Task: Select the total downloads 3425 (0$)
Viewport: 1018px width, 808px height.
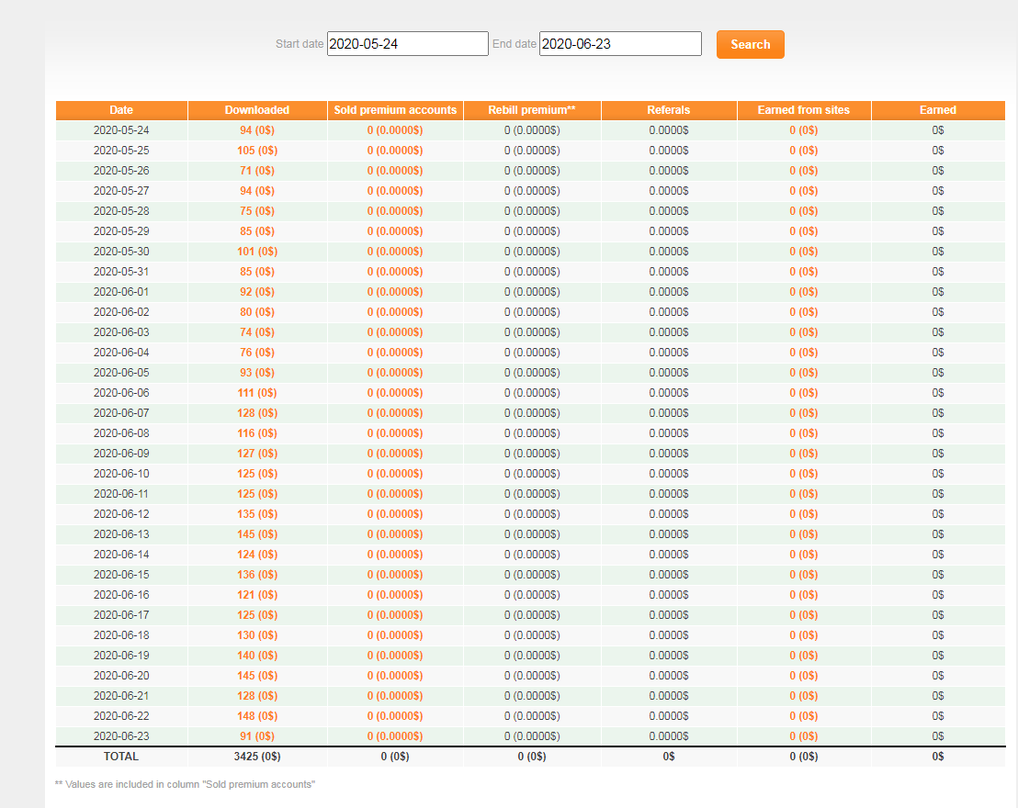Action: click(x=257, y=756)
